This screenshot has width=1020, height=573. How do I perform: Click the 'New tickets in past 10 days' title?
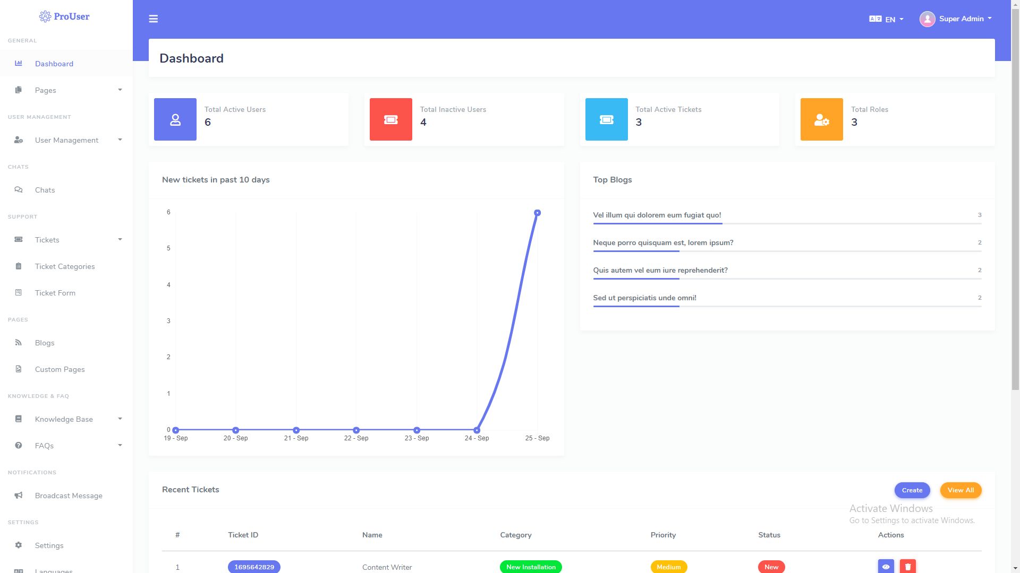point(216,180)
